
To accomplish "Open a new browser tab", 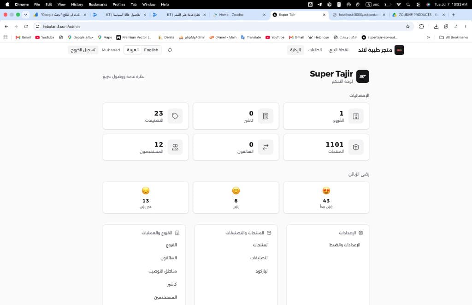I will (x=454, y=14).
